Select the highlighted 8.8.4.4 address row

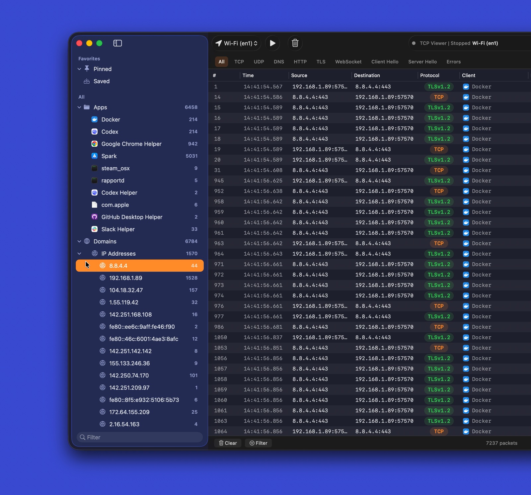pos(140,266)
